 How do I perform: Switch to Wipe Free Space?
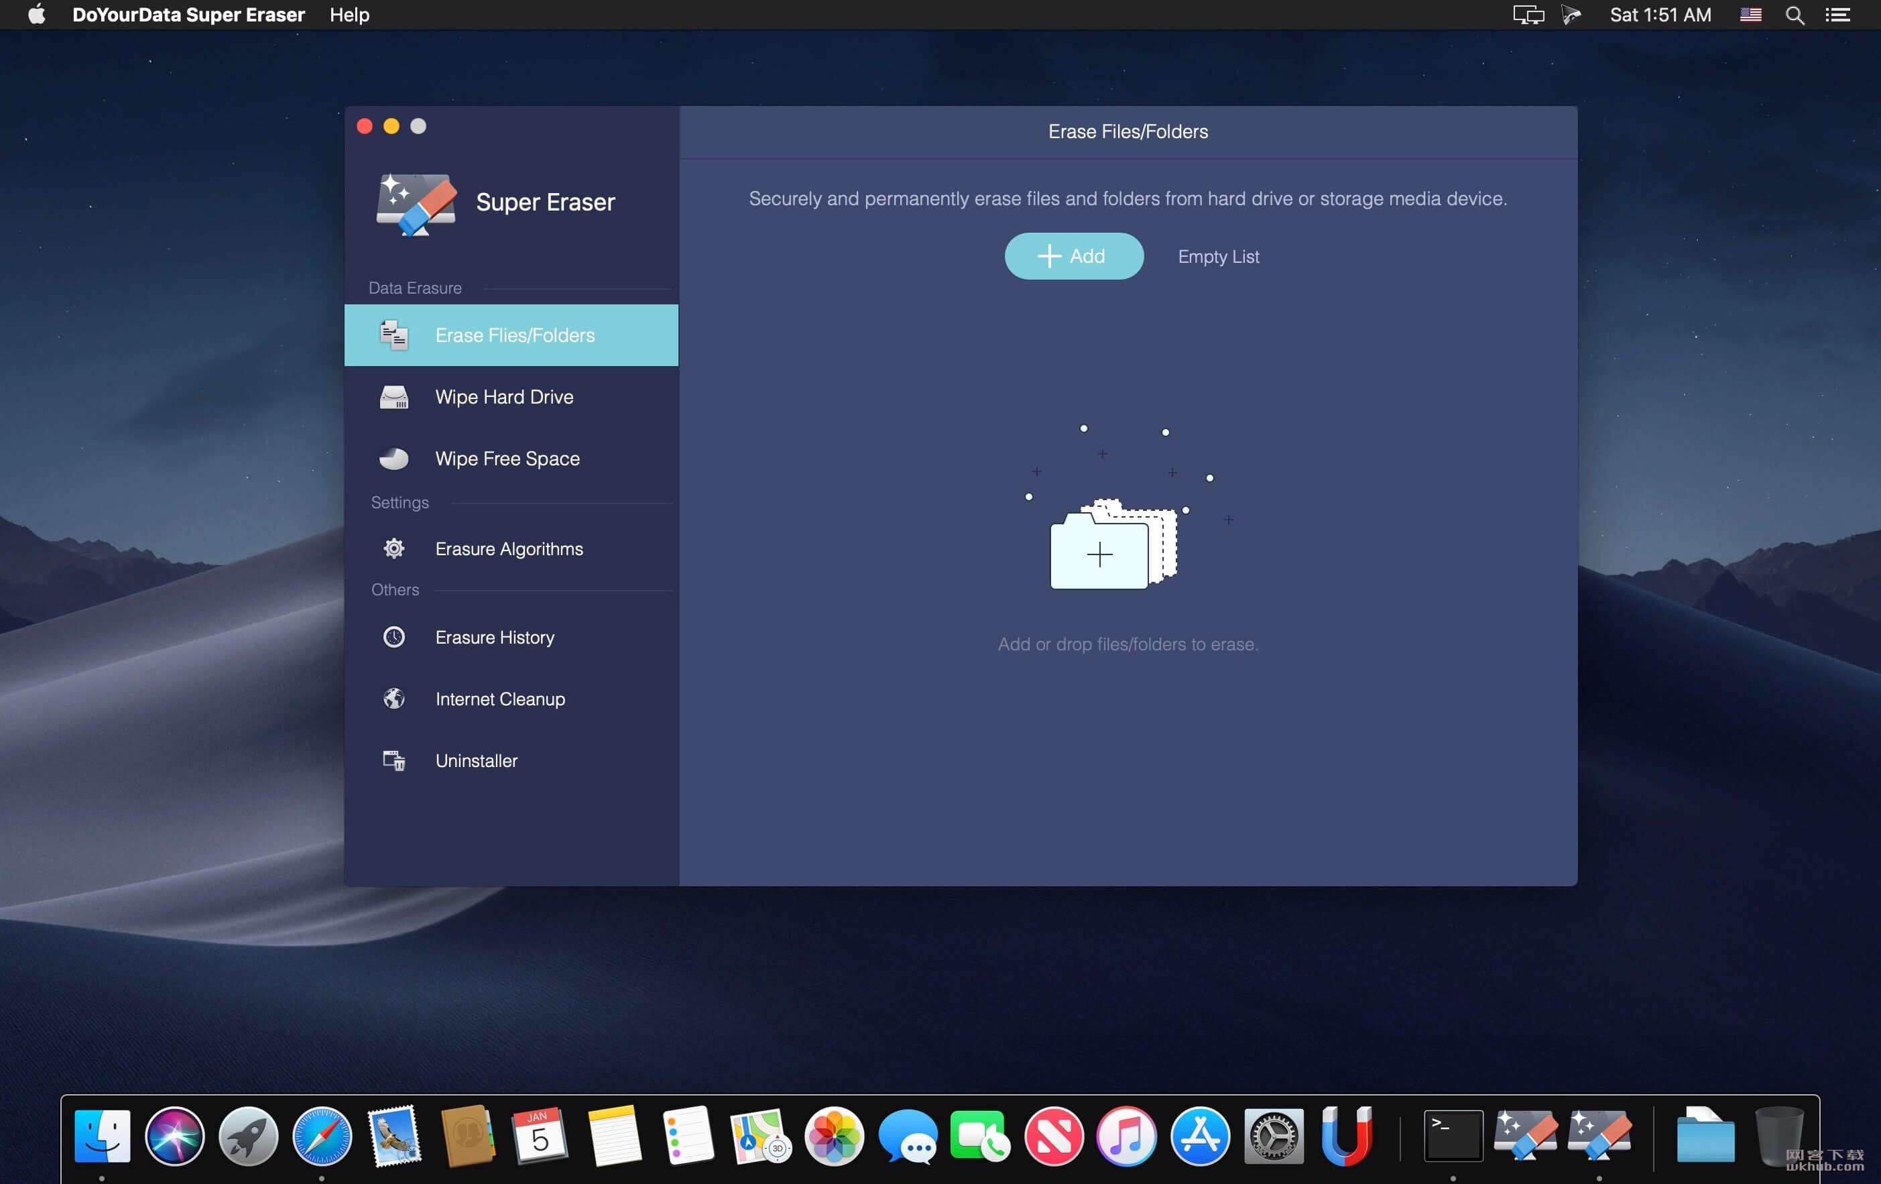point(511,459)
